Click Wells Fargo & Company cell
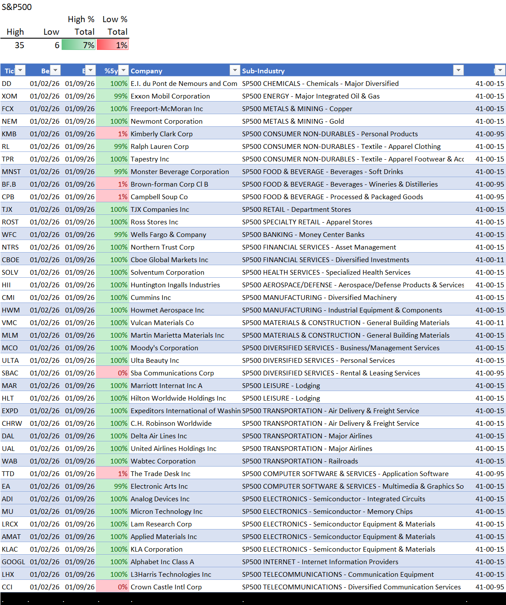506x605 pixels. click(x=185, y=234)
